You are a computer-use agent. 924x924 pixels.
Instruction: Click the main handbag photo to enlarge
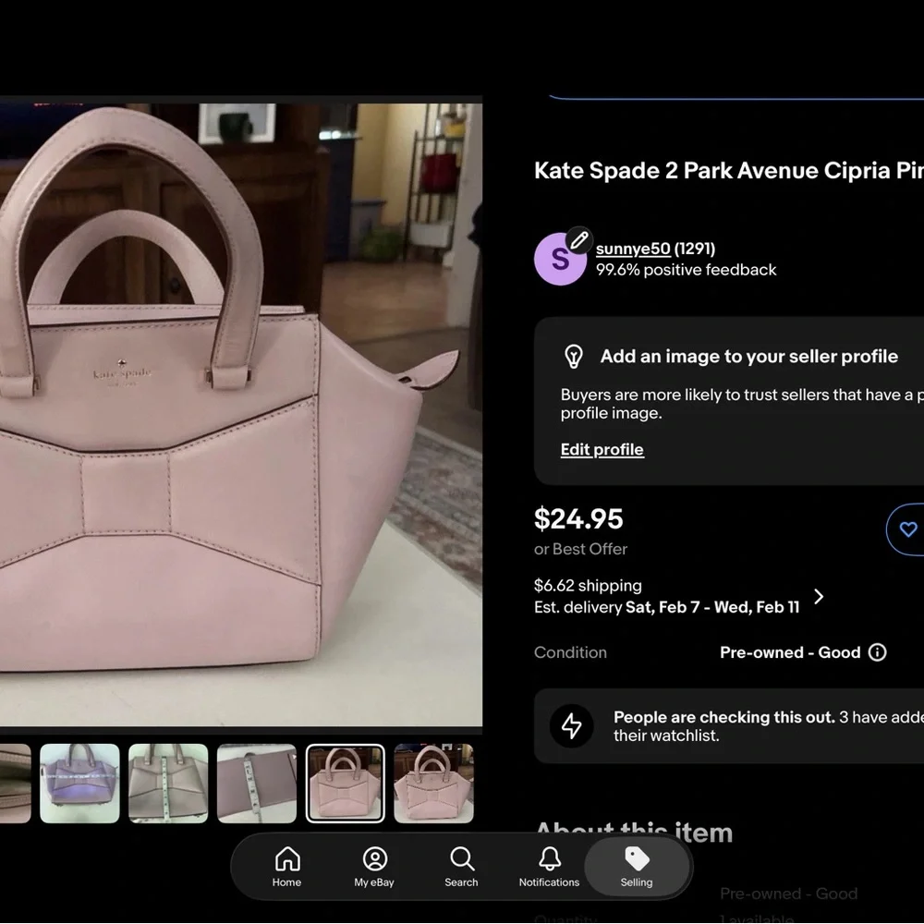pyautogui.click(x=240, y=416)
